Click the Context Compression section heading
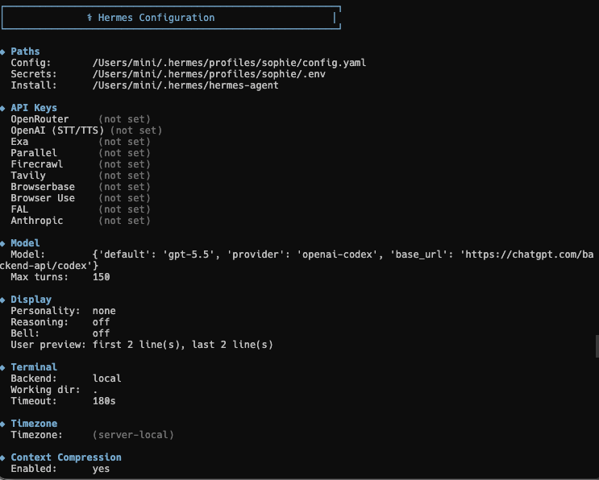The height and width of the screenshot is (480, 599). coord(66,457)
